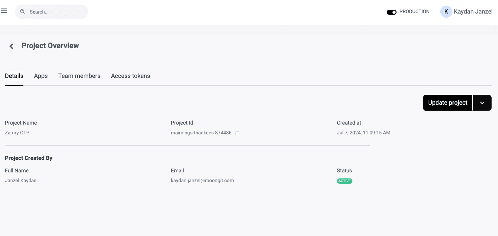The image size is (498, 236).
Task: Click the Update project button
Action: click(x=447, y=103)
